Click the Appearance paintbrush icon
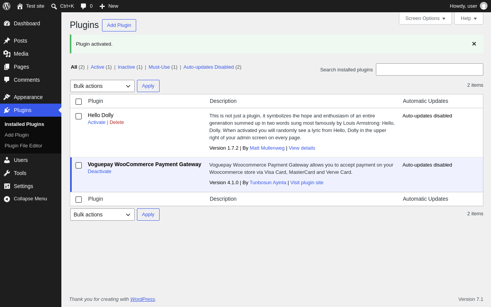Viewport: 491px width, 307px height. (7, 97)
